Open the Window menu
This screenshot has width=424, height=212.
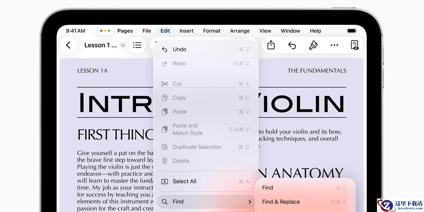(290, 31)
